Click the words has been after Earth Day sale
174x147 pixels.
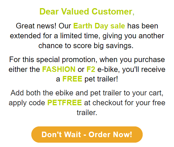pyautogui.click(x=143, y=26)
